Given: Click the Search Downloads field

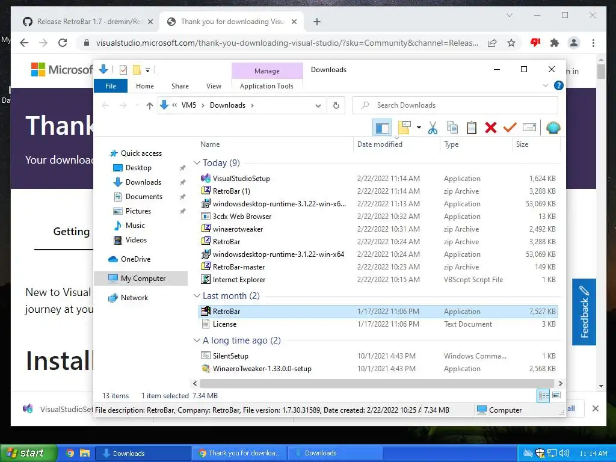Looking at the screenshot, I should pos(455,105).
